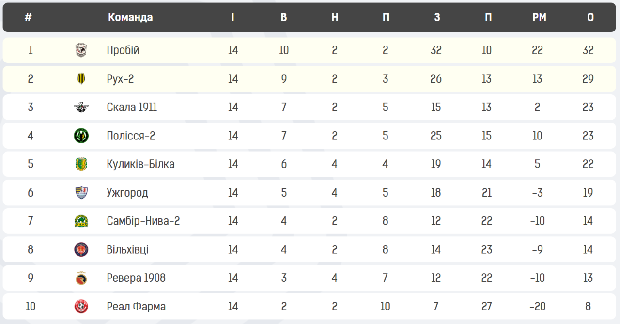Screen dimensions: 620x324
Task: Open the Пробій team name link
Action: tap(123, 50)
